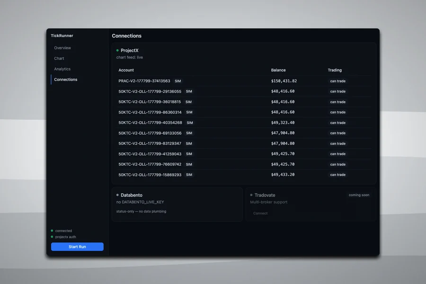Click the $49,323.40 balance value
Image resolution: width=426 pixels, height=284 pixels.
click(x=283, y=123)
